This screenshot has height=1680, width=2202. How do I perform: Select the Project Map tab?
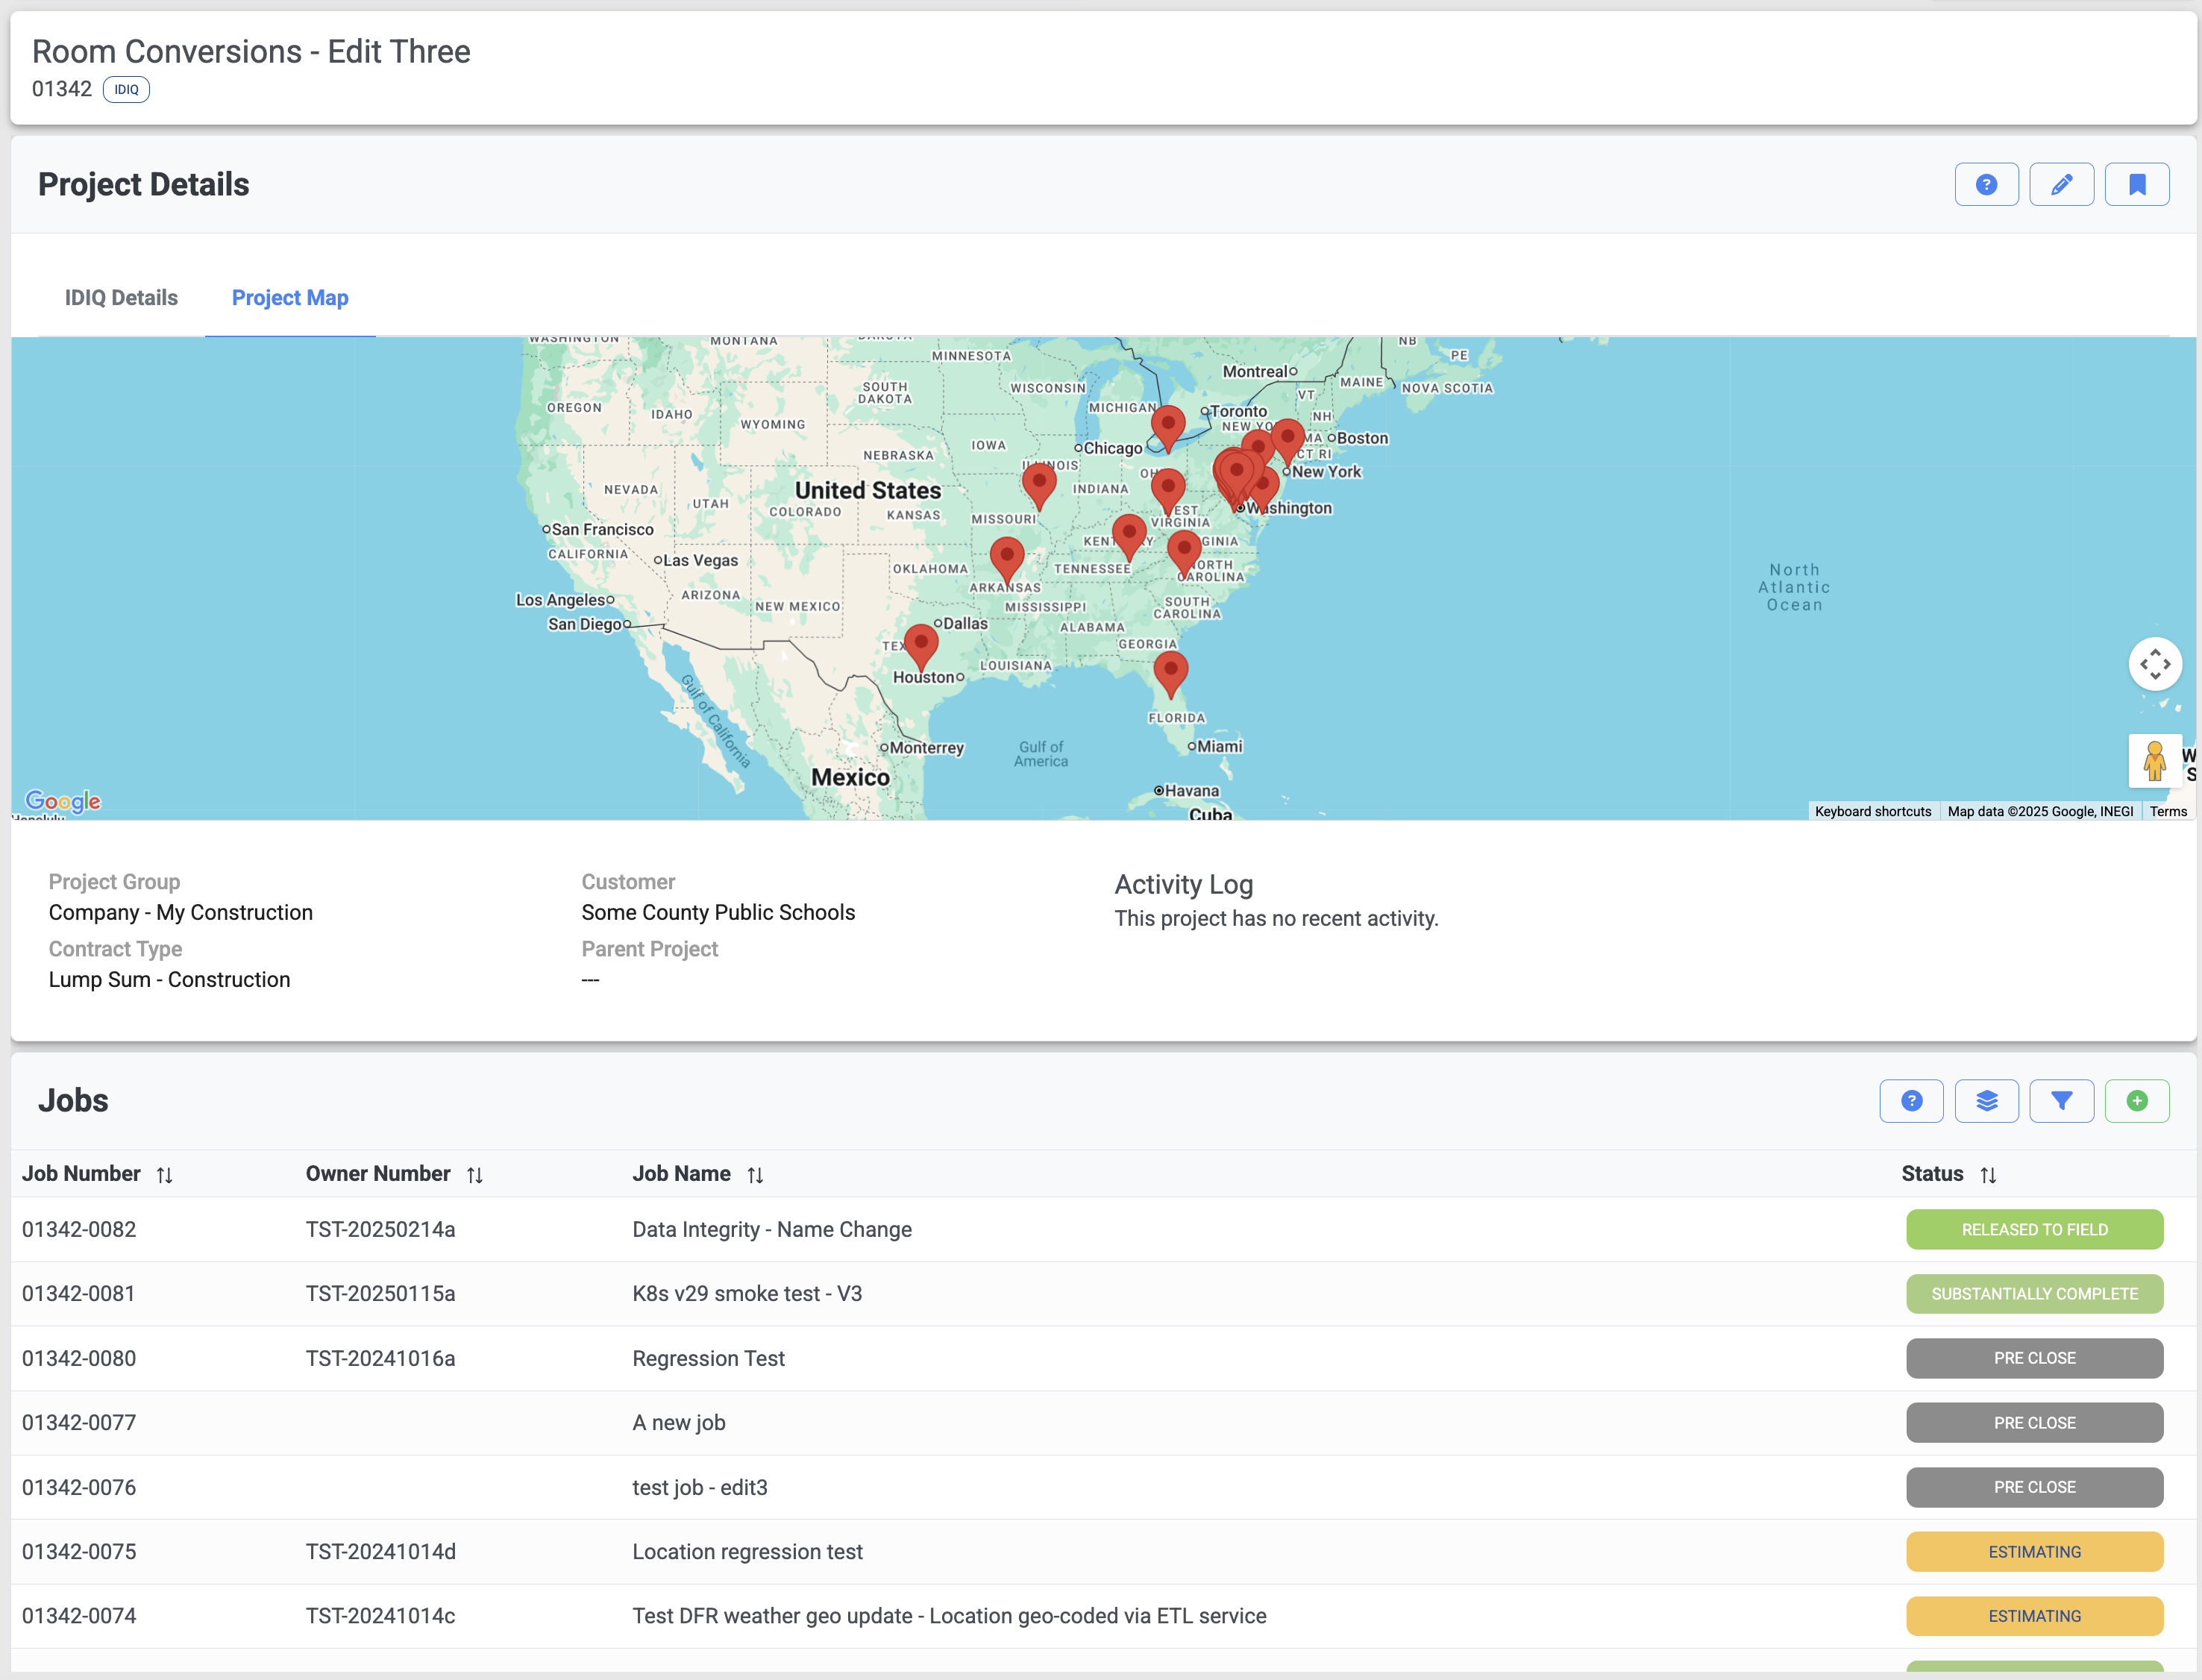pos(289,297)
